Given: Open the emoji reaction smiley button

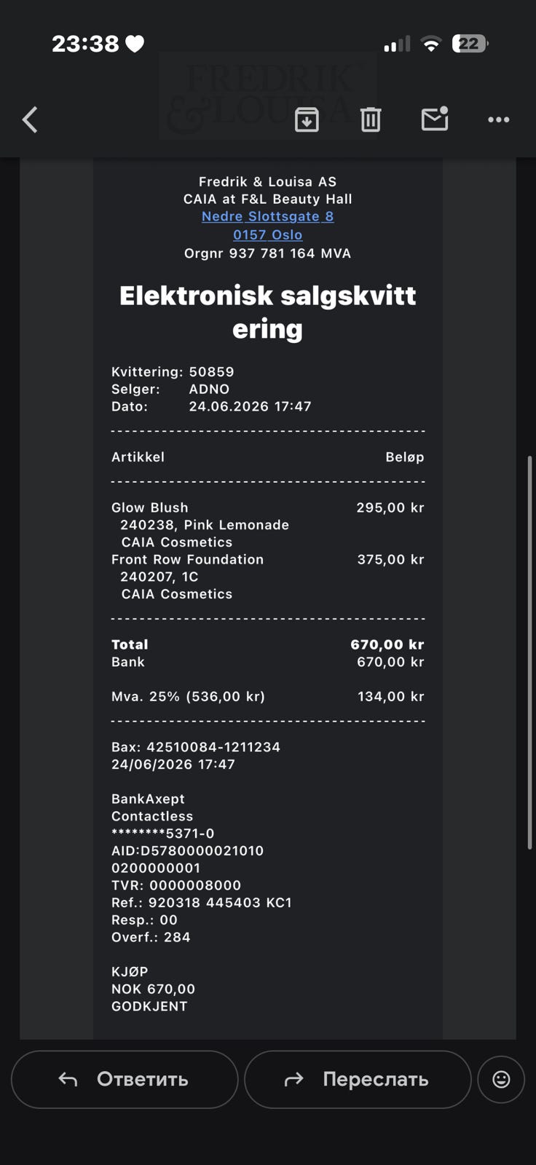Looking at the screenshot, I should click(501, 1079).
